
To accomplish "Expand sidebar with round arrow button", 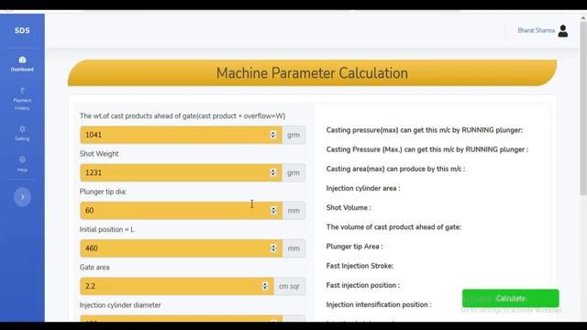I will [22, 197].
